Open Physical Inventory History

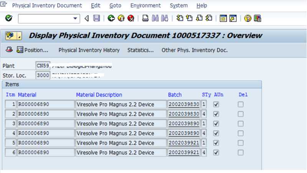89,50
